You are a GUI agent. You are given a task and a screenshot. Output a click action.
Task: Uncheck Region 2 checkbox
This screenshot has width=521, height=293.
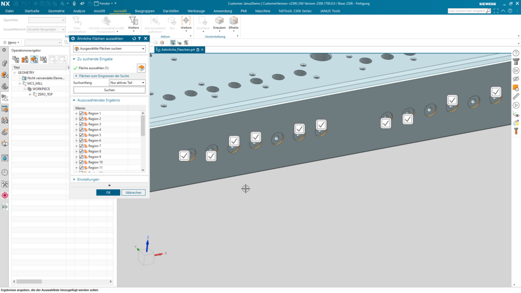click(x=81, y=118)
